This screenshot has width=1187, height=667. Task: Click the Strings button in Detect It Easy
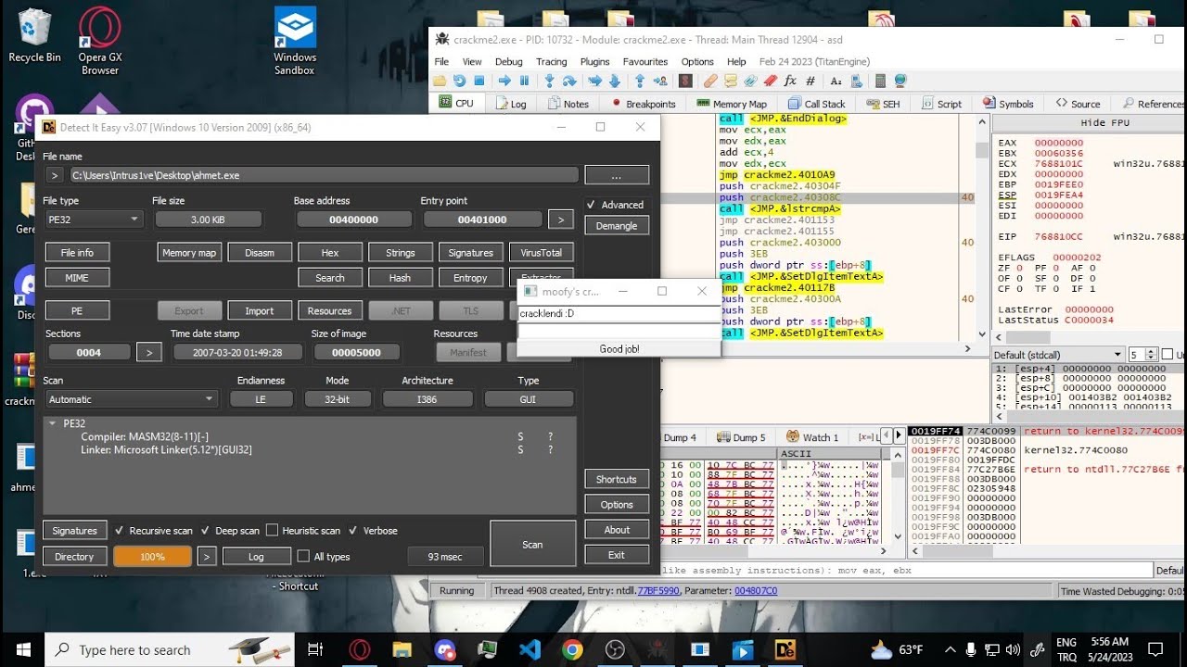click(x=400, y=252)
